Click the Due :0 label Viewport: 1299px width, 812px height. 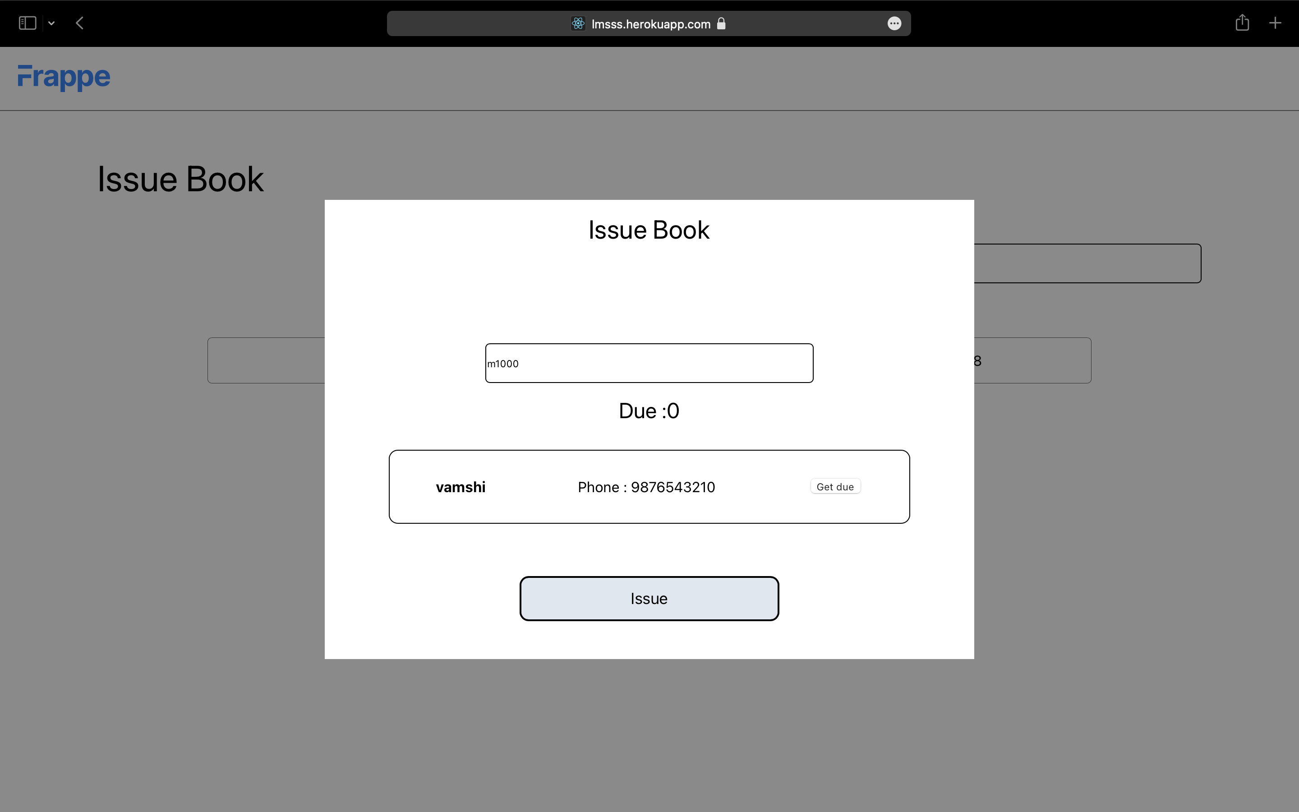point(649,411)
